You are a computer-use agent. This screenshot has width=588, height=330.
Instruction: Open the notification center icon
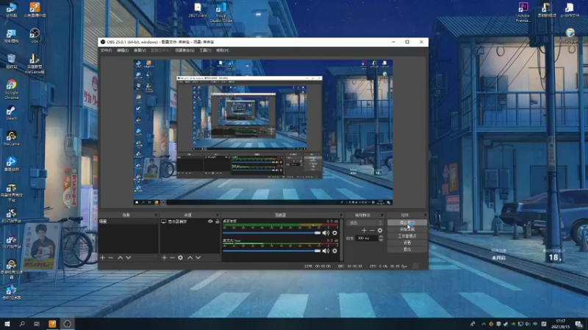click(x=579, y=324)
